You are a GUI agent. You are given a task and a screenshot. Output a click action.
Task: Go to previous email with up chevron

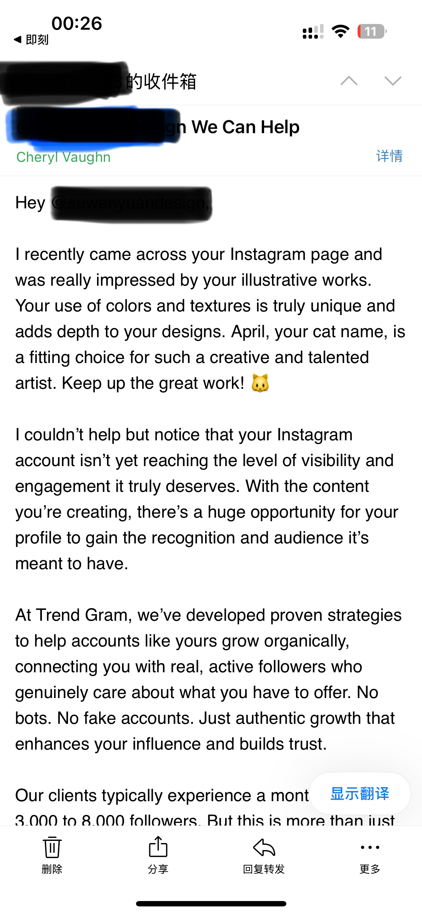349,81
